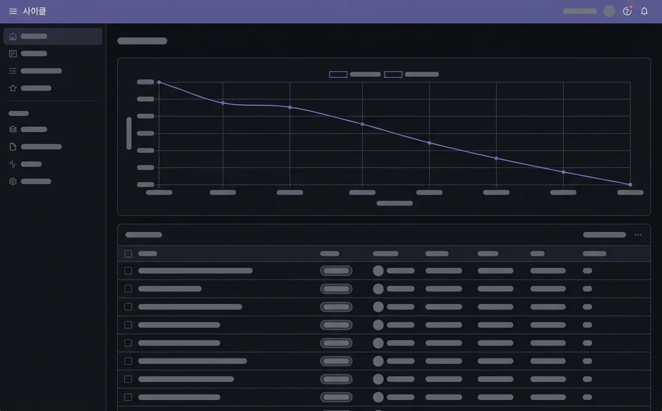Tick the select-all checkbox in table header
This screenshot has height=411, width=662.
[x=128, y=254]
